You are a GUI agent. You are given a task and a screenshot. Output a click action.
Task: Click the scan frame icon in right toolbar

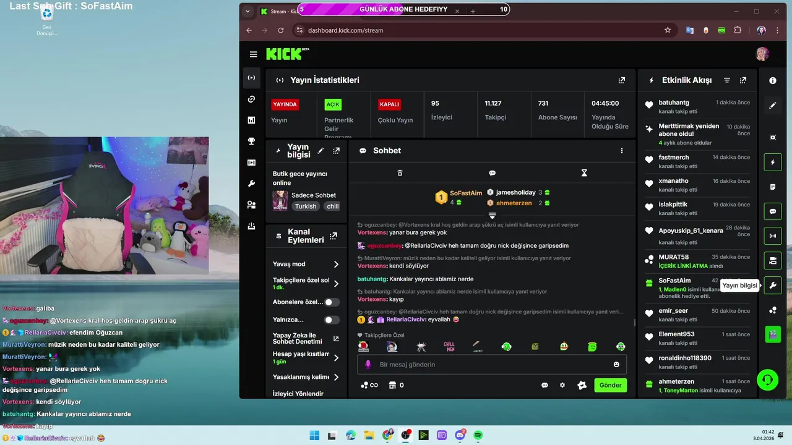pyautogui.click(x=773, y=137)
